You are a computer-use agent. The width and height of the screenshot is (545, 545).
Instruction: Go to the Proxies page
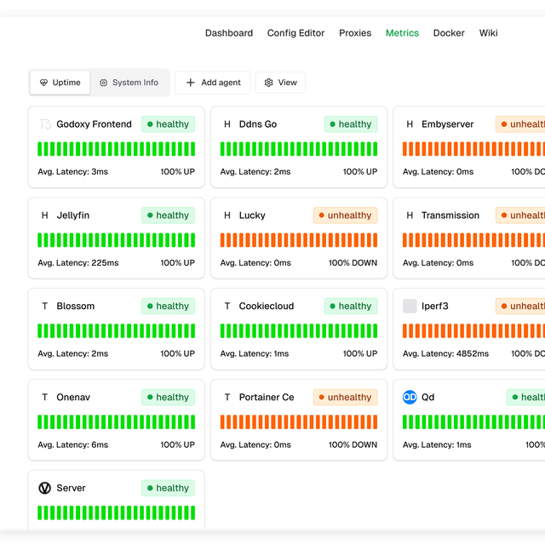pos(355,33)
